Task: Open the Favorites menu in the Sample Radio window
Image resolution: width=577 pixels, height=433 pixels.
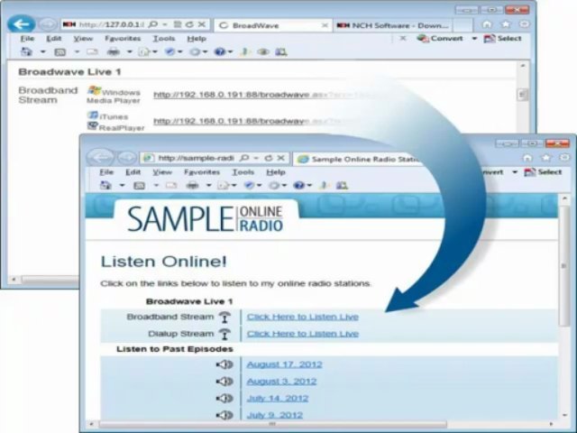Action: coord(202,171)
